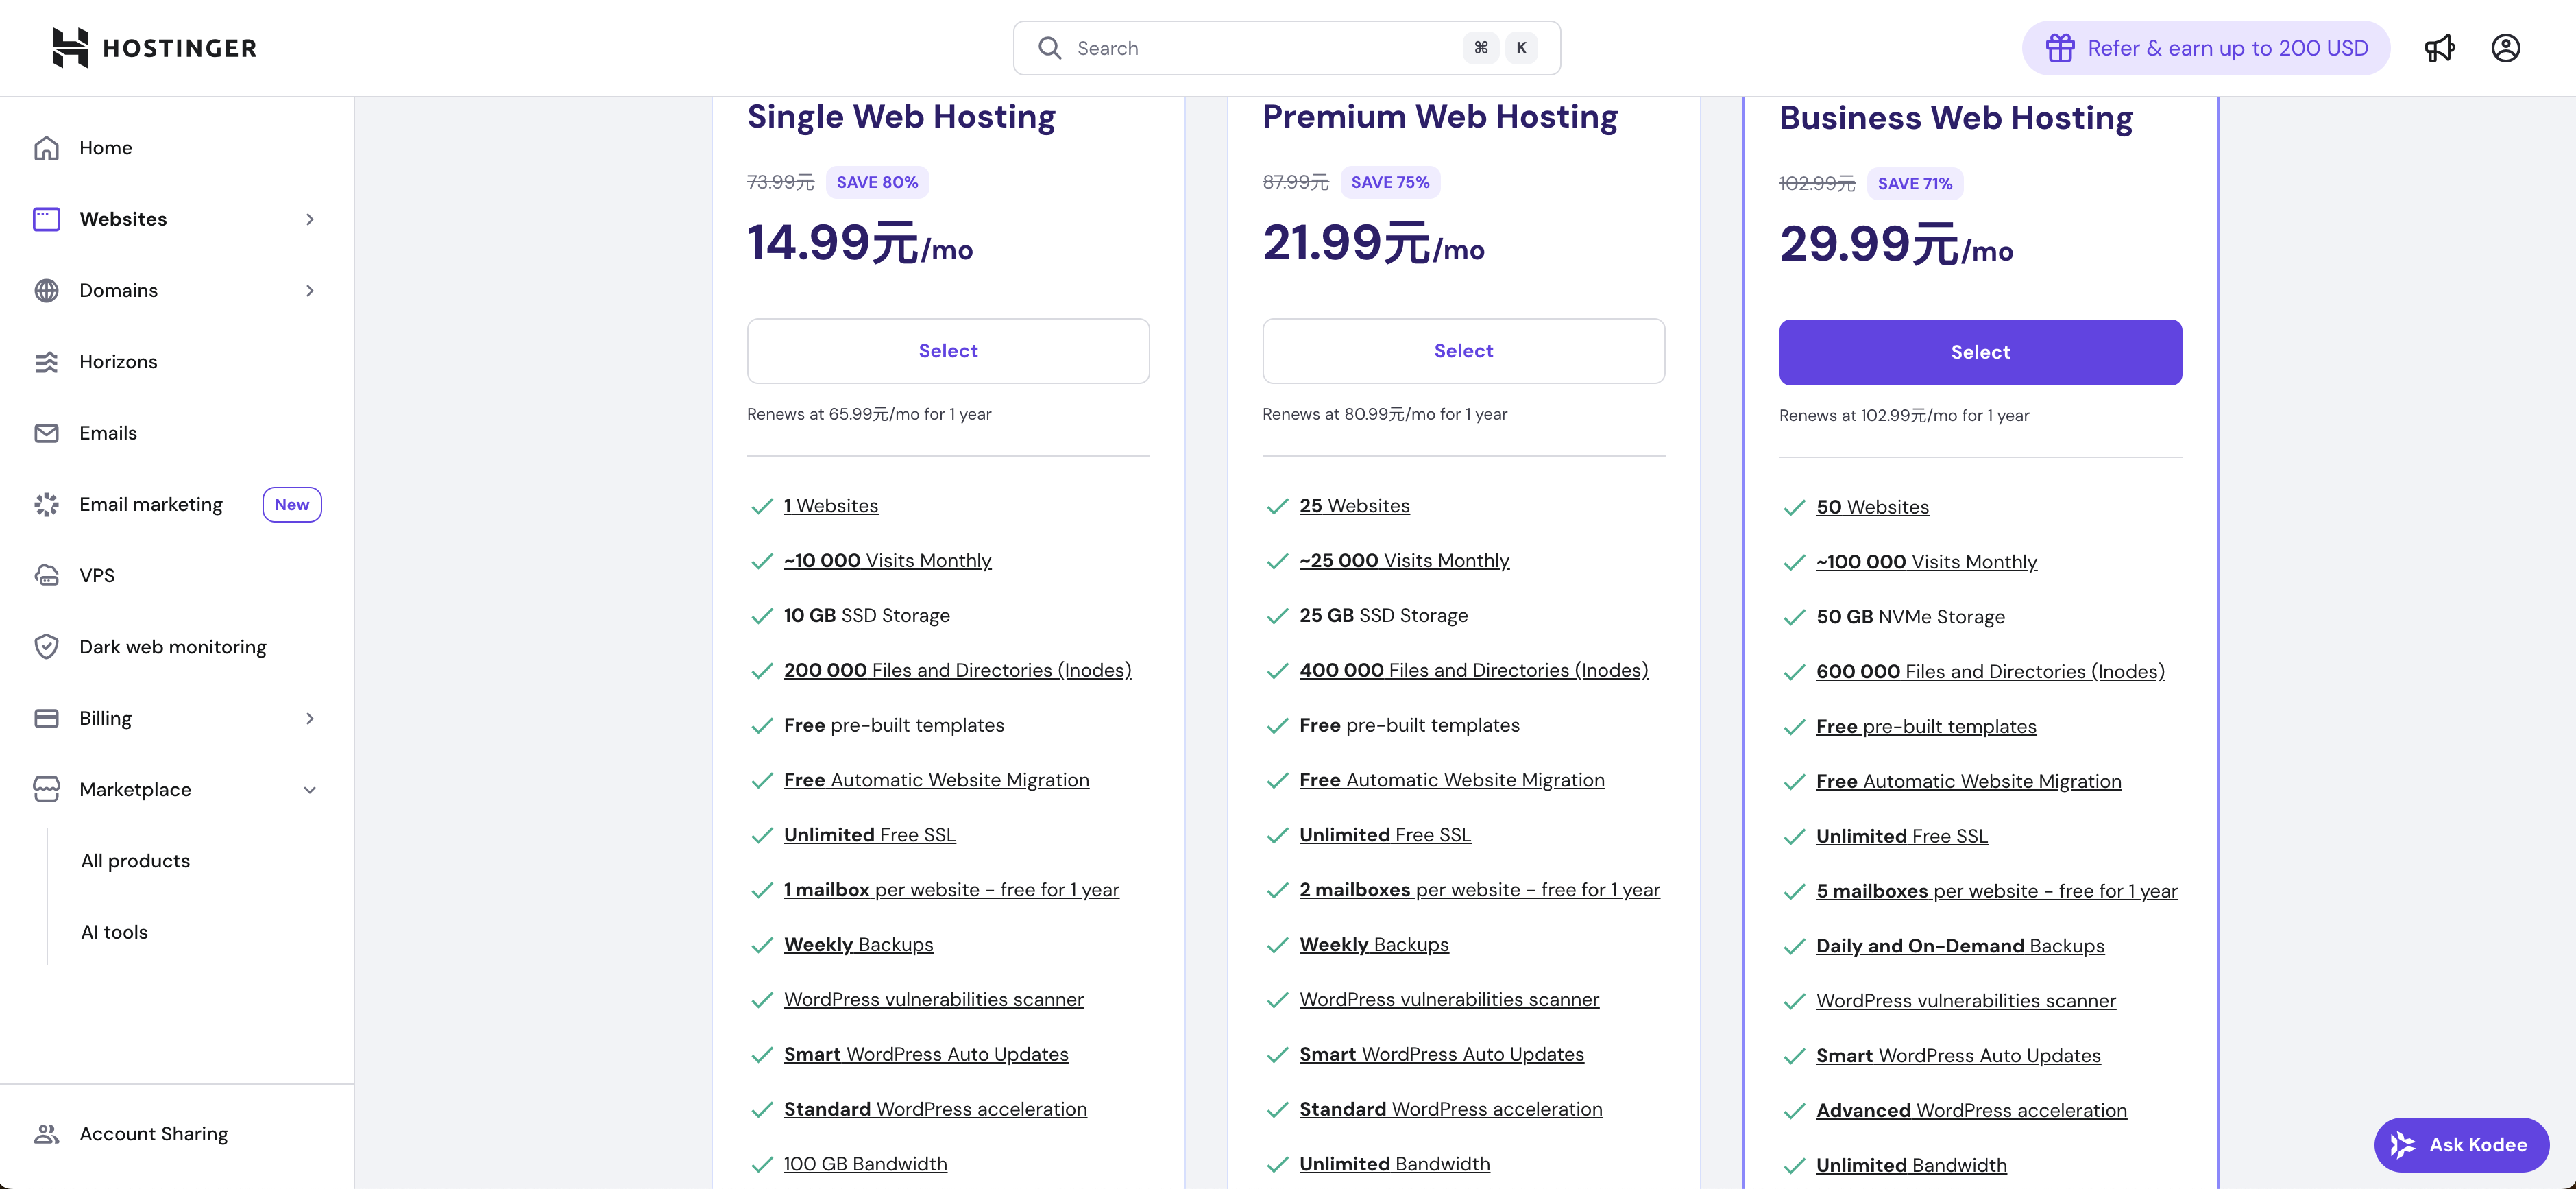Screen dimensions: 2576x1189
Task: Click the Home icon in sidebar
Action: [x=46, y=148]
